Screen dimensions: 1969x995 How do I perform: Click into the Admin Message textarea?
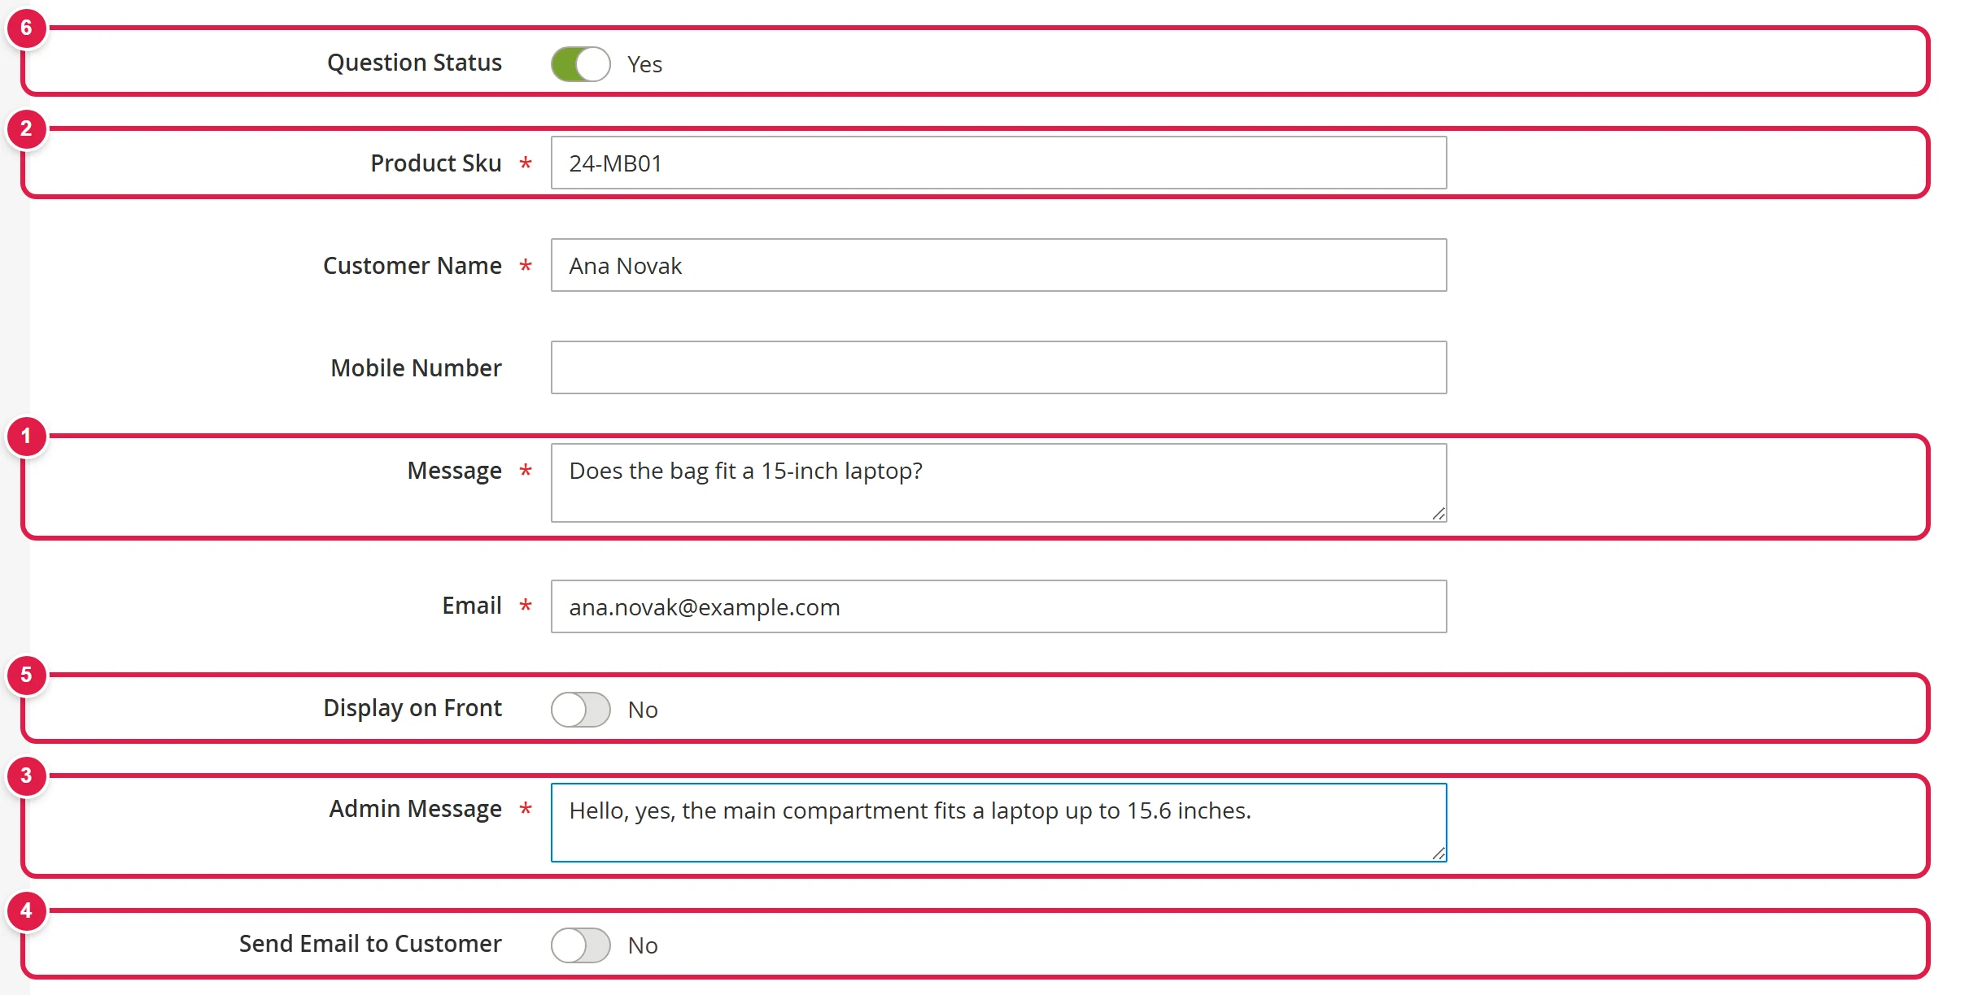pyautogui.click(x=998, y=823)
